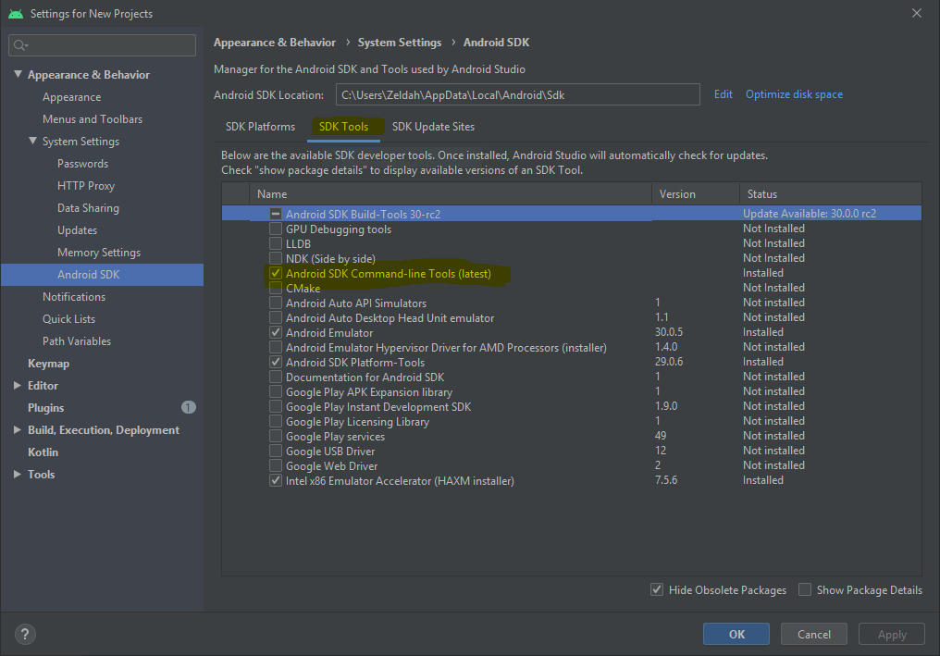Check Documentation for Android SDK box
The image size is (940, 656).
pyautogui.click(x=275, y=377)
